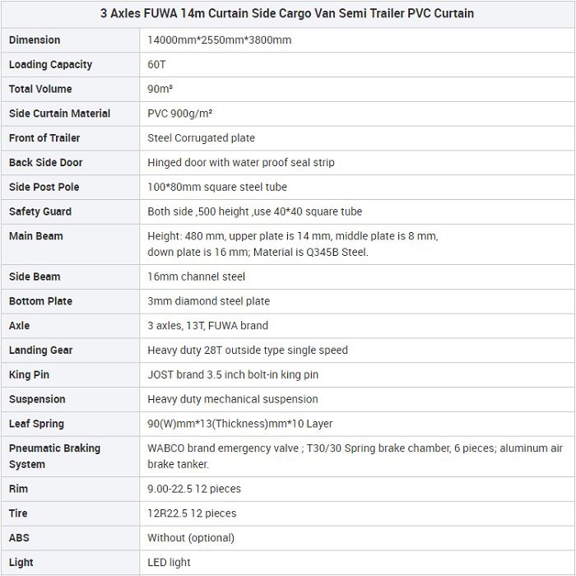576x576 pixels.
Task: Click the 12R22.5 12 pieces tire value
Action: [192, 513]
